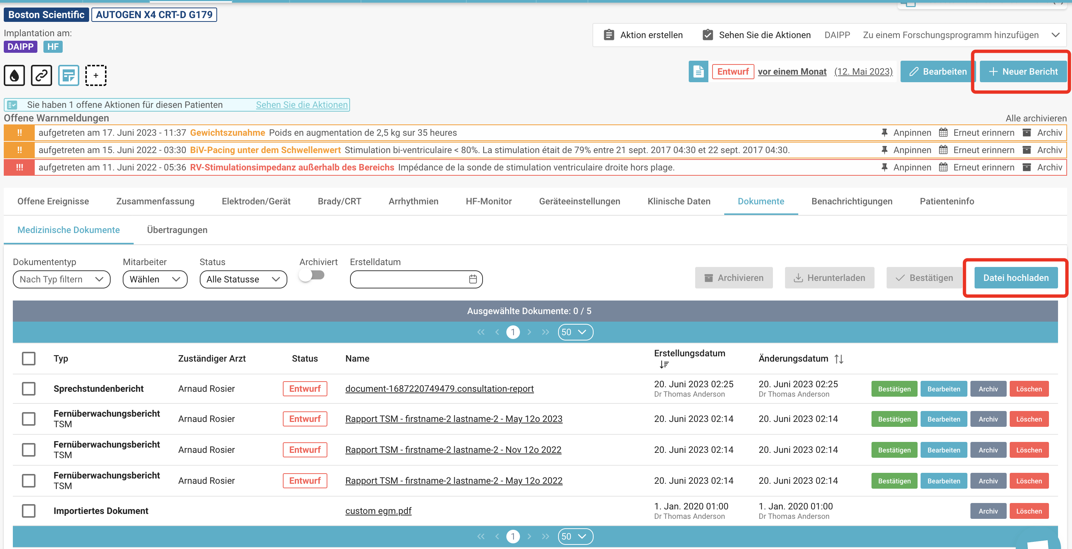Open document-1687220749479.consultation-report link
The height and width of the screenshot is (549, 1072).
(x=440, y=389)
